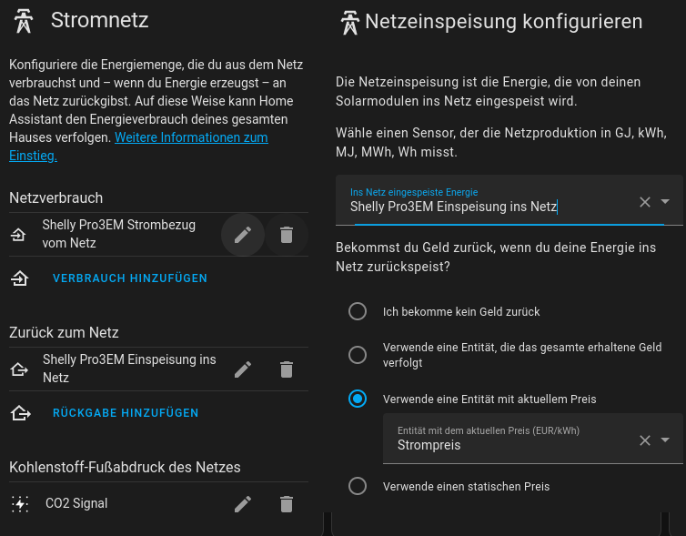Edit the CO2 Signal entry
This screenshot has height=536, width=686.
coord(243,504)
